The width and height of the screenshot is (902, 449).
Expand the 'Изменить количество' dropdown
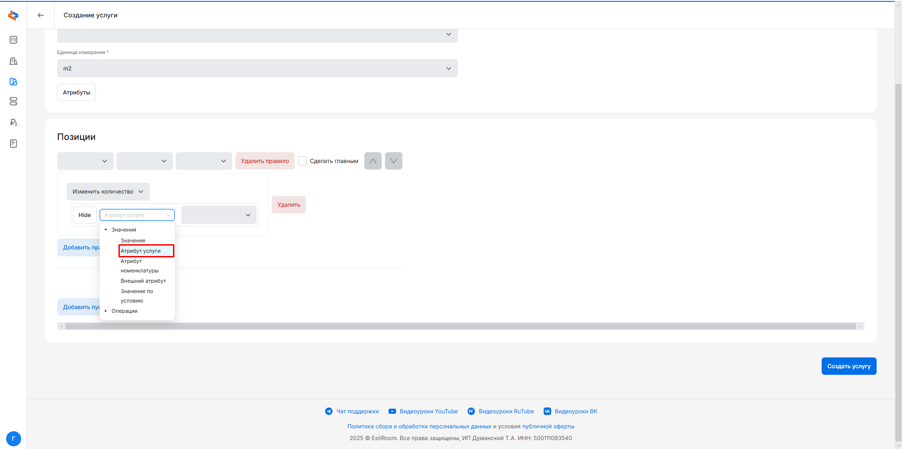pyautogui.click(x=108, y=192)
